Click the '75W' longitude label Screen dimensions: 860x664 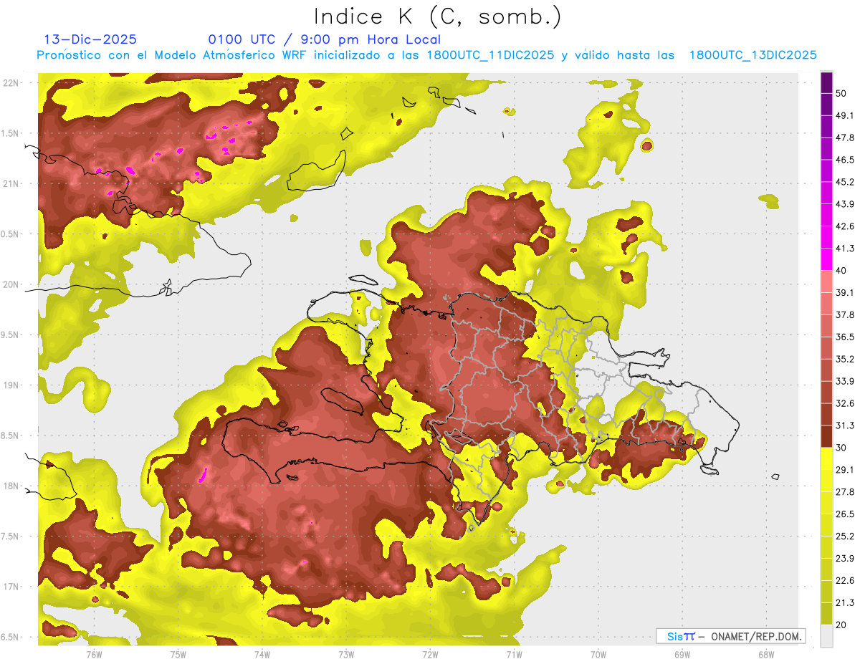pos(178,655)
